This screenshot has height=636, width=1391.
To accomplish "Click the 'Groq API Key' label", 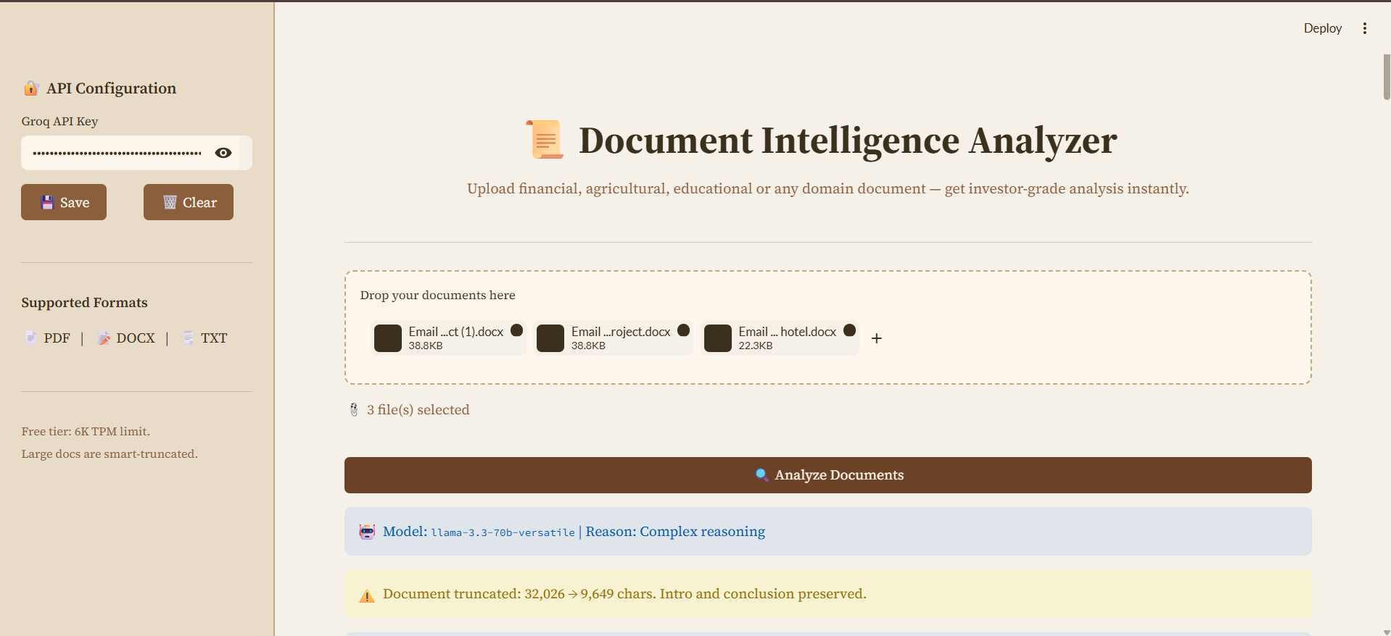I will click(59, 122).
